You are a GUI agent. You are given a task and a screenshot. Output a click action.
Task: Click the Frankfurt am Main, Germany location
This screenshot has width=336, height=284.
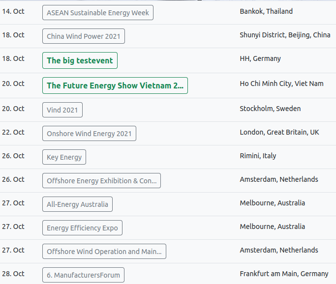[x=284, y=274]
